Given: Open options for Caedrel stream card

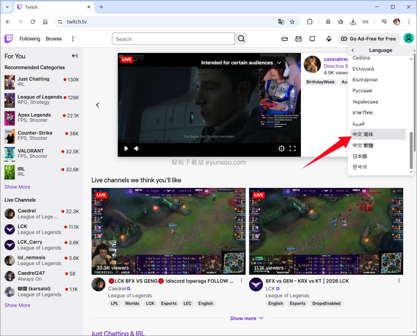Looking at the screenshot, I should [x=241, y=281].
